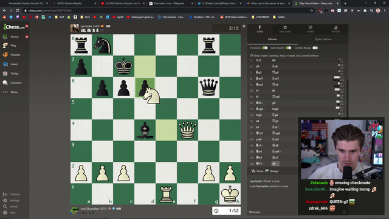Reload the page with the browser refresh icon
The height and width of the screenshot is (219, 389).
tap(17, 11)
